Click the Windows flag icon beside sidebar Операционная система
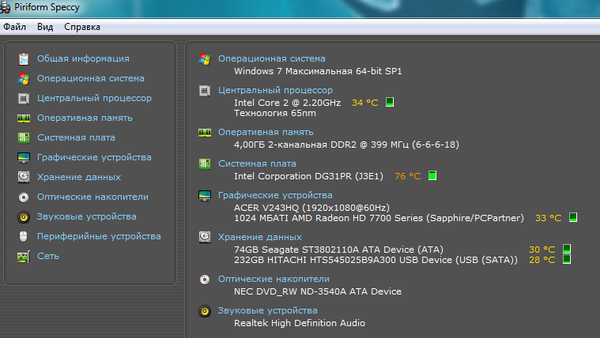The width and height of the screenshot is (600, 338). pos(24,79)
